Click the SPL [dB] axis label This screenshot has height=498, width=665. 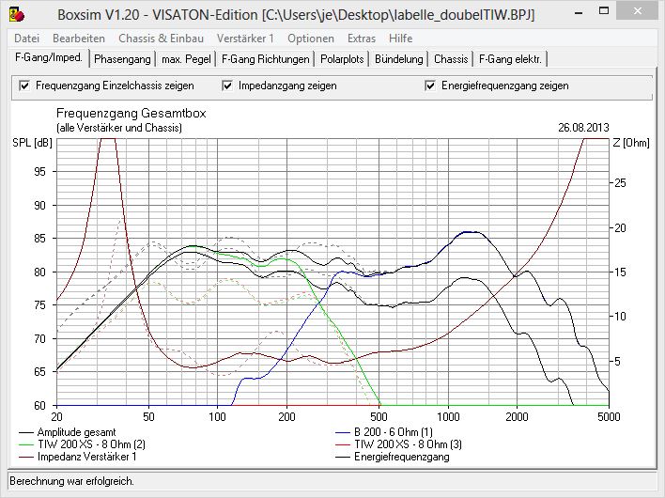(32, 143)
